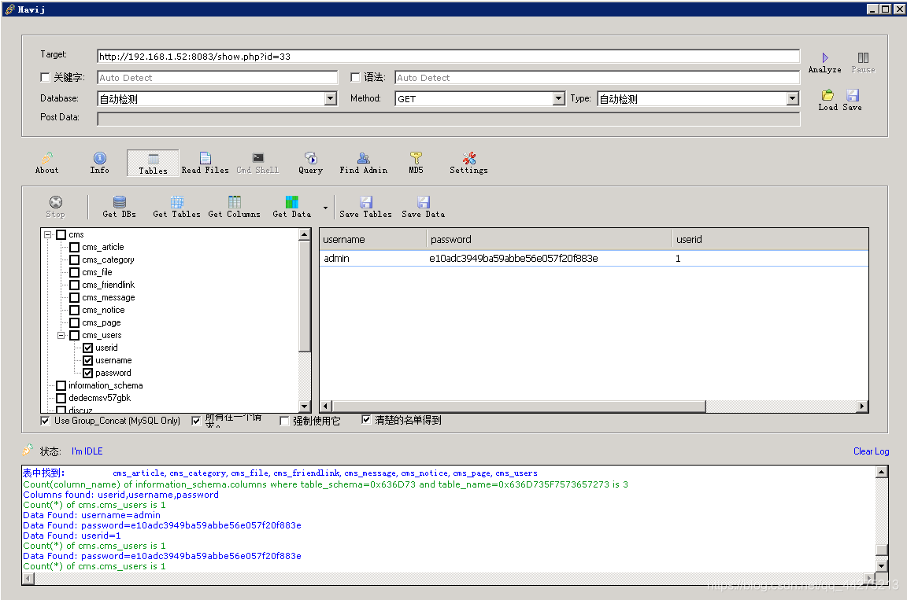The width and height of the screenshot is (907, 600).
Task: Click Save Data
Action: pos(424,207)
